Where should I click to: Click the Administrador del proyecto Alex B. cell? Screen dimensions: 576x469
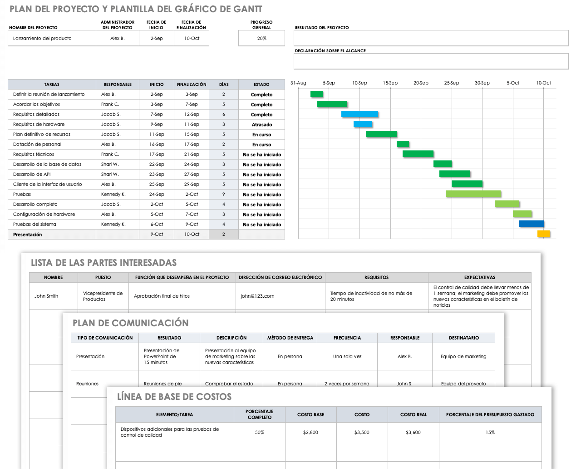click(118, 39)
